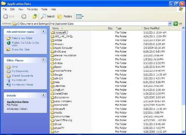Toggle the Folders pane
The width and height of the screenshot is (186, 135).
pos(65,16)
